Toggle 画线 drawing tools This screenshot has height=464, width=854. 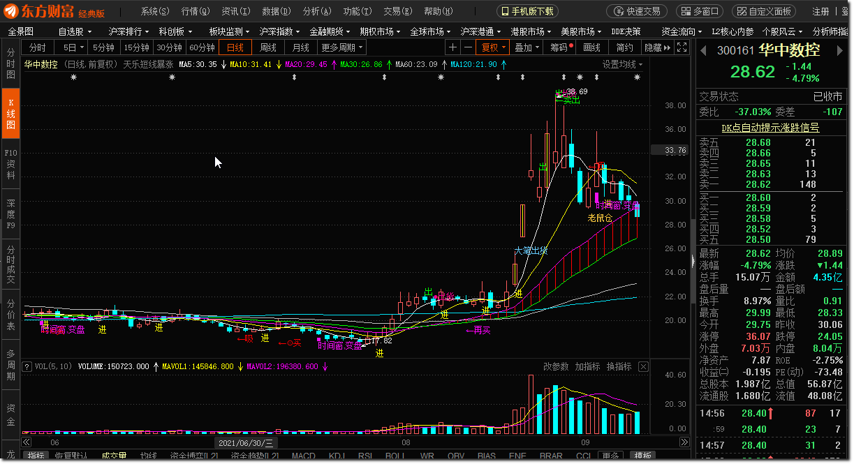pyautogui.click(x=591, y=47)
